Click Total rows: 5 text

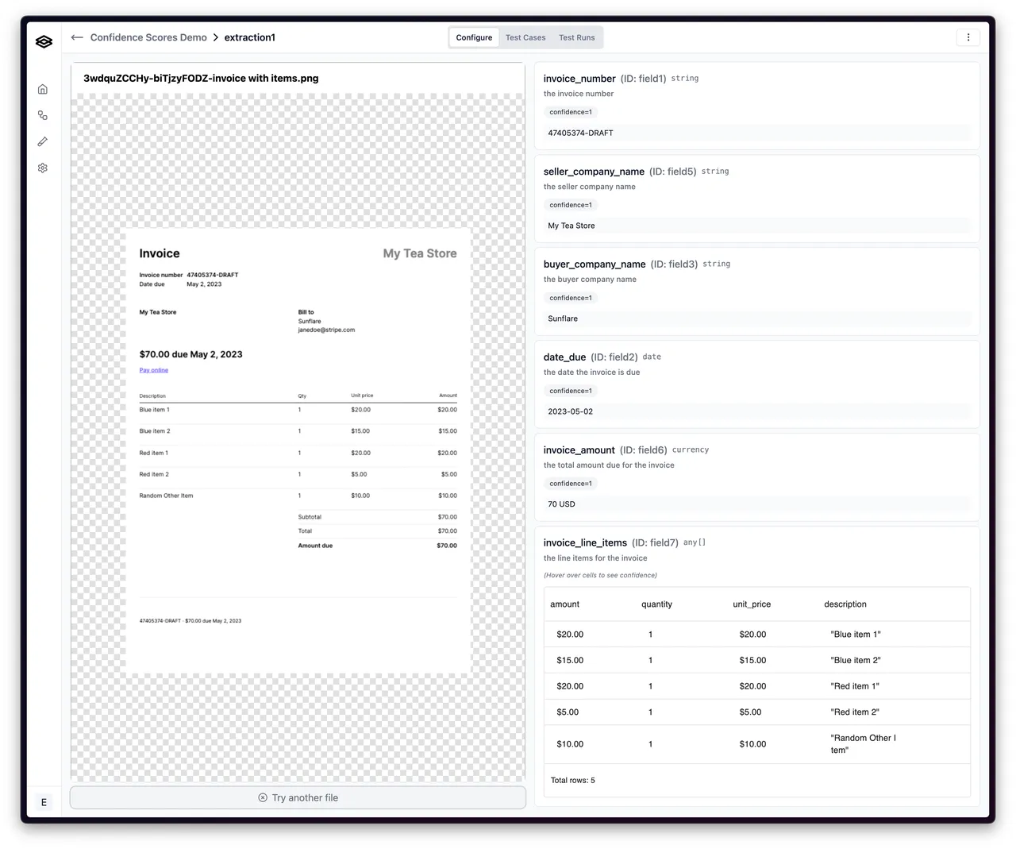click(x=573, y=781)
